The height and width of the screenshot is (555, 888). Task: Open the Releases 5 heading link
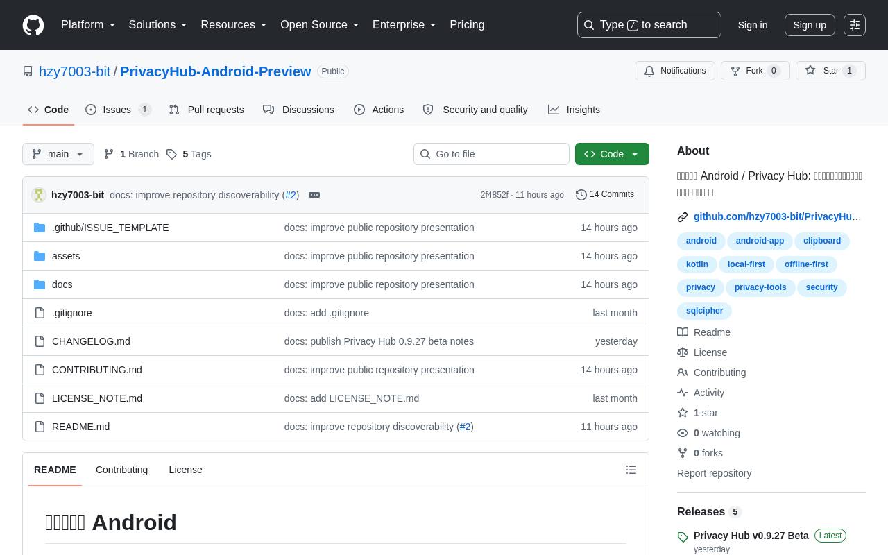[709, 512]
